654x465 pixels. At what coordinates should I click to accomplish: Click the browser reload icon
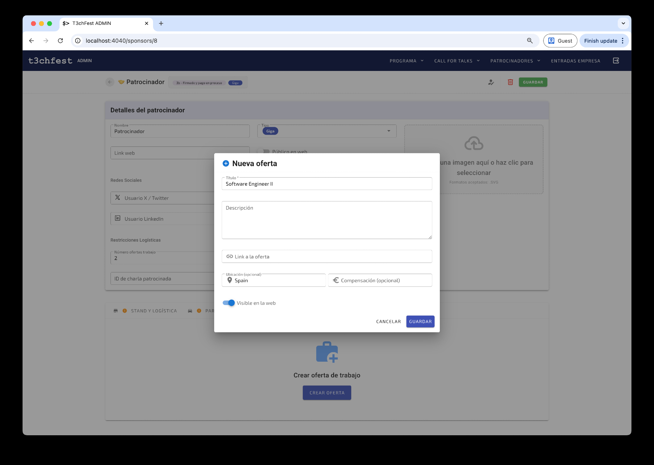[x=60, y=41]
